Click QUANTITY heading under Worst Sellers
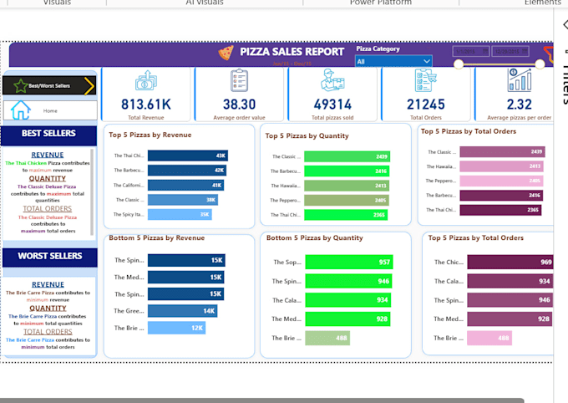 click(48, 309)
